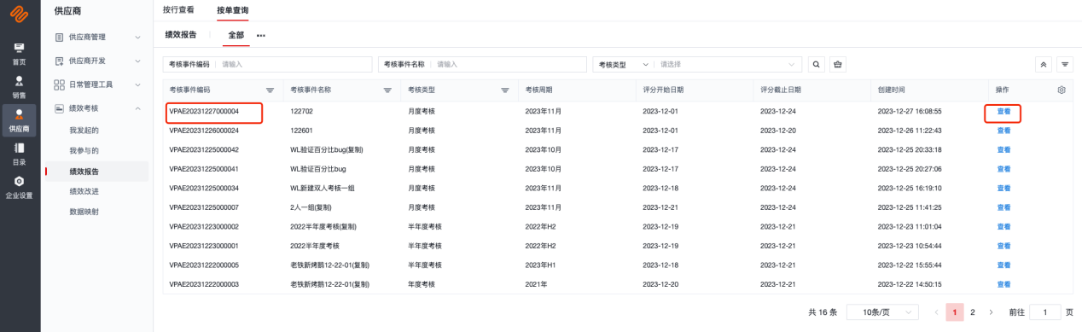Select the 全部 tab

click(236, 35)
